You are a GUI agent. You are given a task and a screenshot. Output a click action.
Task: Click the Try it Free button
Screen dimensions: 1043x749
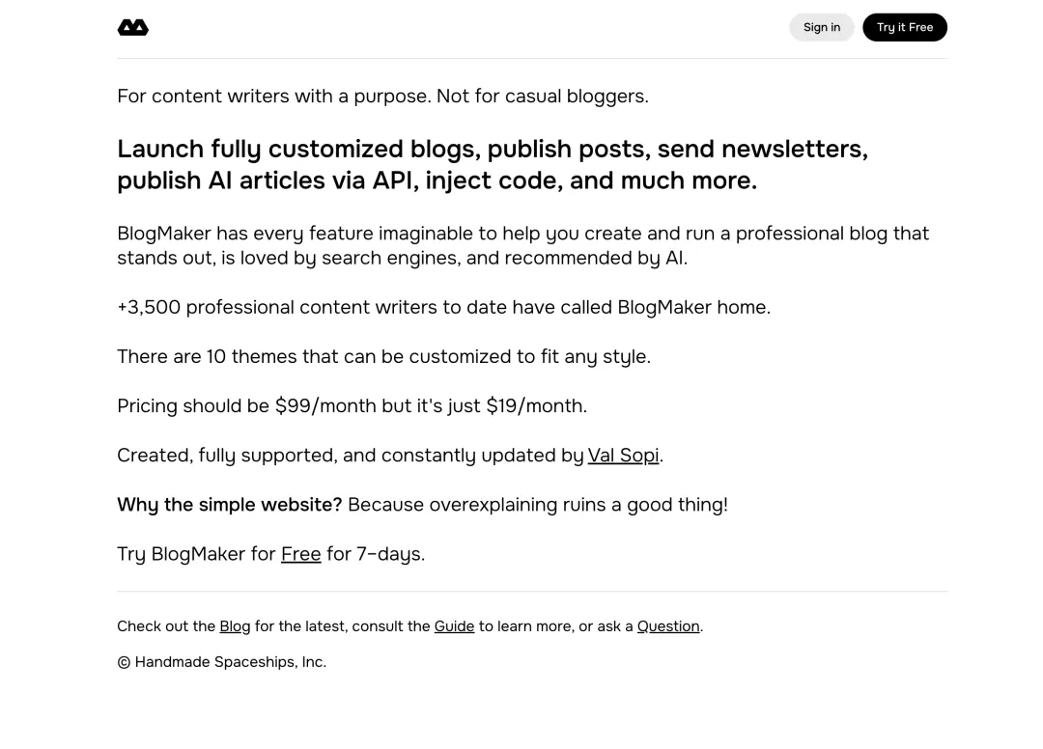(x=904, y=27)
